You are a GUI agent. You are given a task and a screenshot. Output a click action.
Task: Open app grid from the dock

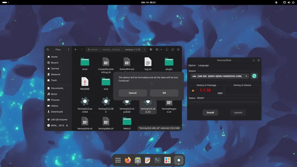[118, 160]
